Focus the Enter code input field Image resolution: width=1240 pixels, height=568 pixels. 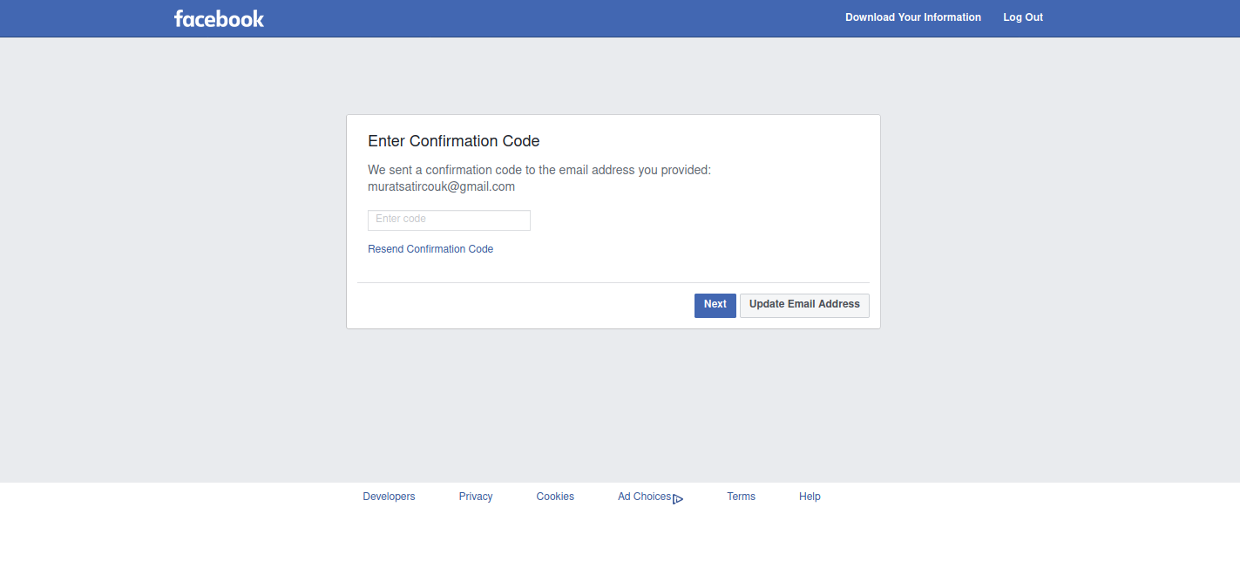pyautogui.click(x=449, y=220)
